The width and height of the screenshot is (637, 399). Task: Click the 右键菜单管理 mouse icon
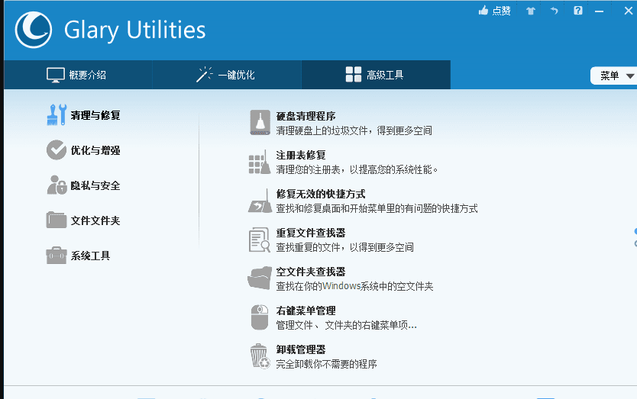pyautogui.click(x=260, y=317)
